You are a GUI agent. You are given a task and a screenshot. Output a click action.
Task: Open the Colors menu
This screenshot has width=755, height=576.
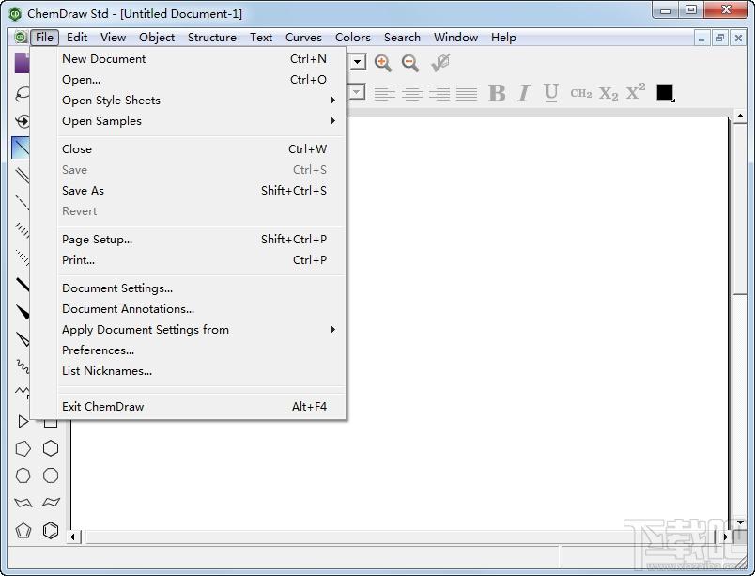tap(353, 37)
